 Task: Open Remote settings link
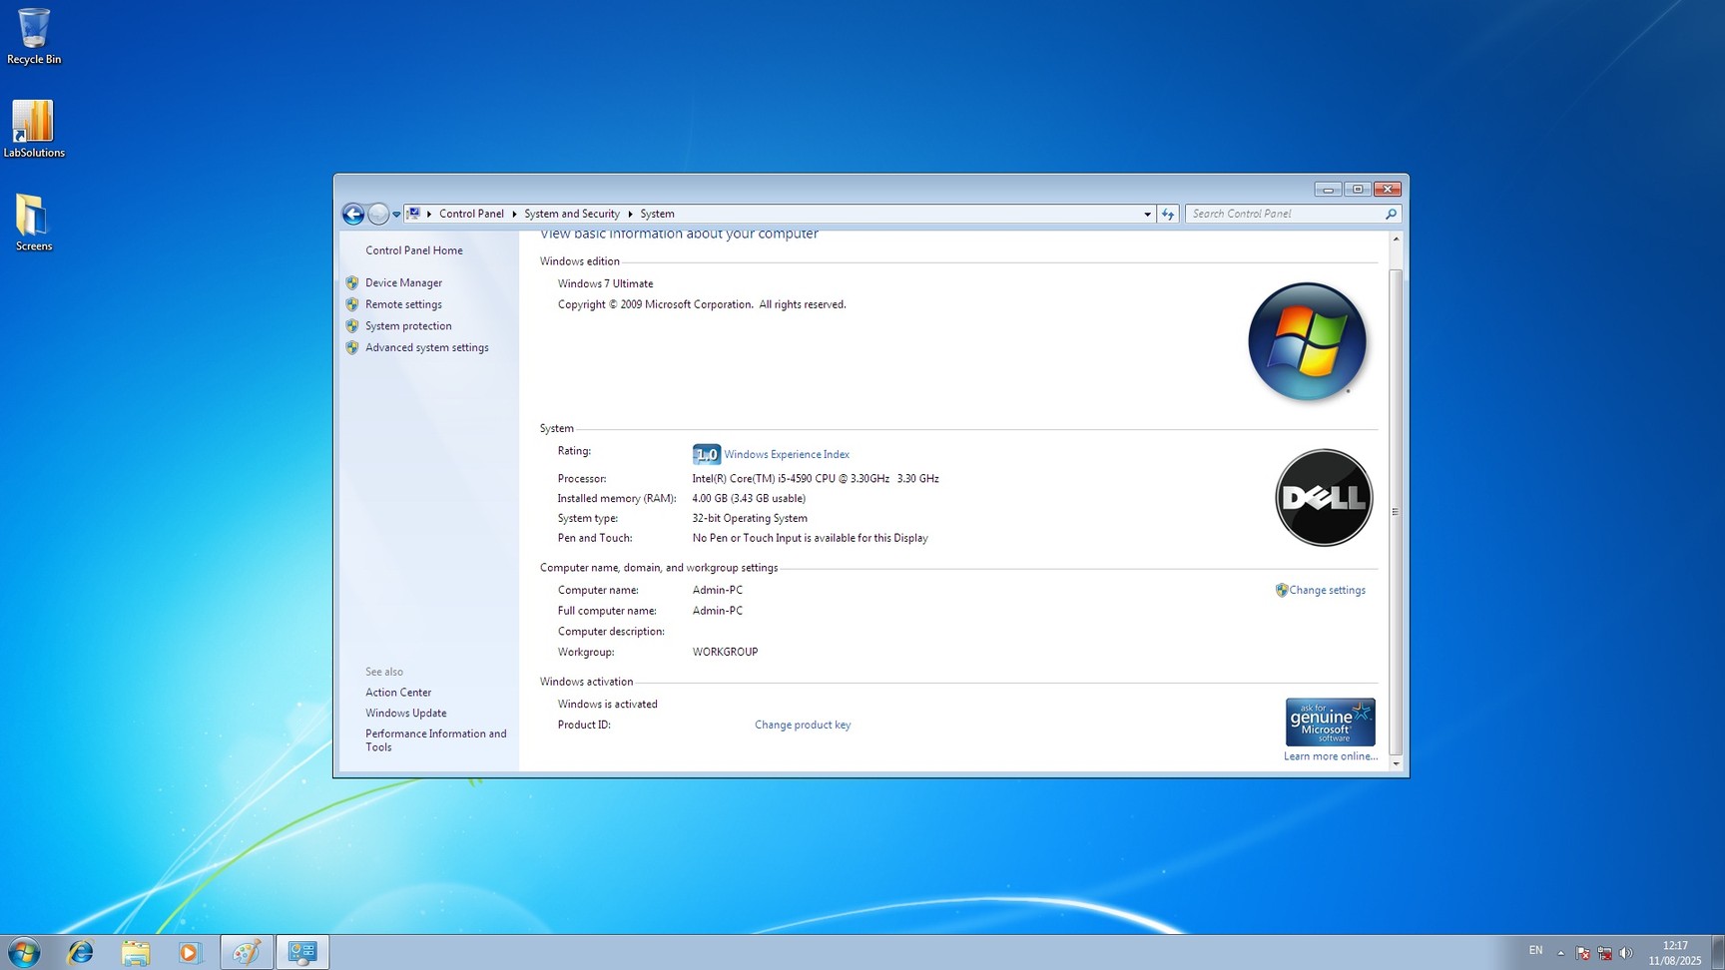[403, 304]
